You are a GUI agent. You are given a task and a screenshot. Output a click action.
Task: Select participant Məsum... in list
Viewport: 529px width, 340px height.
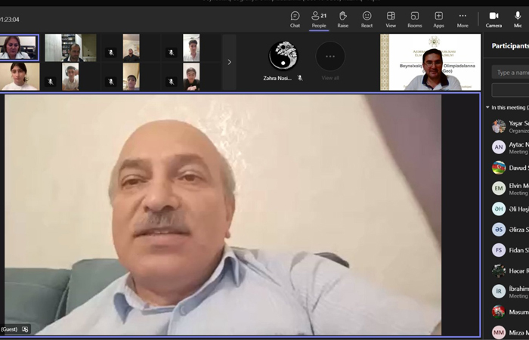pyautogui.click(x=510, y=311)
